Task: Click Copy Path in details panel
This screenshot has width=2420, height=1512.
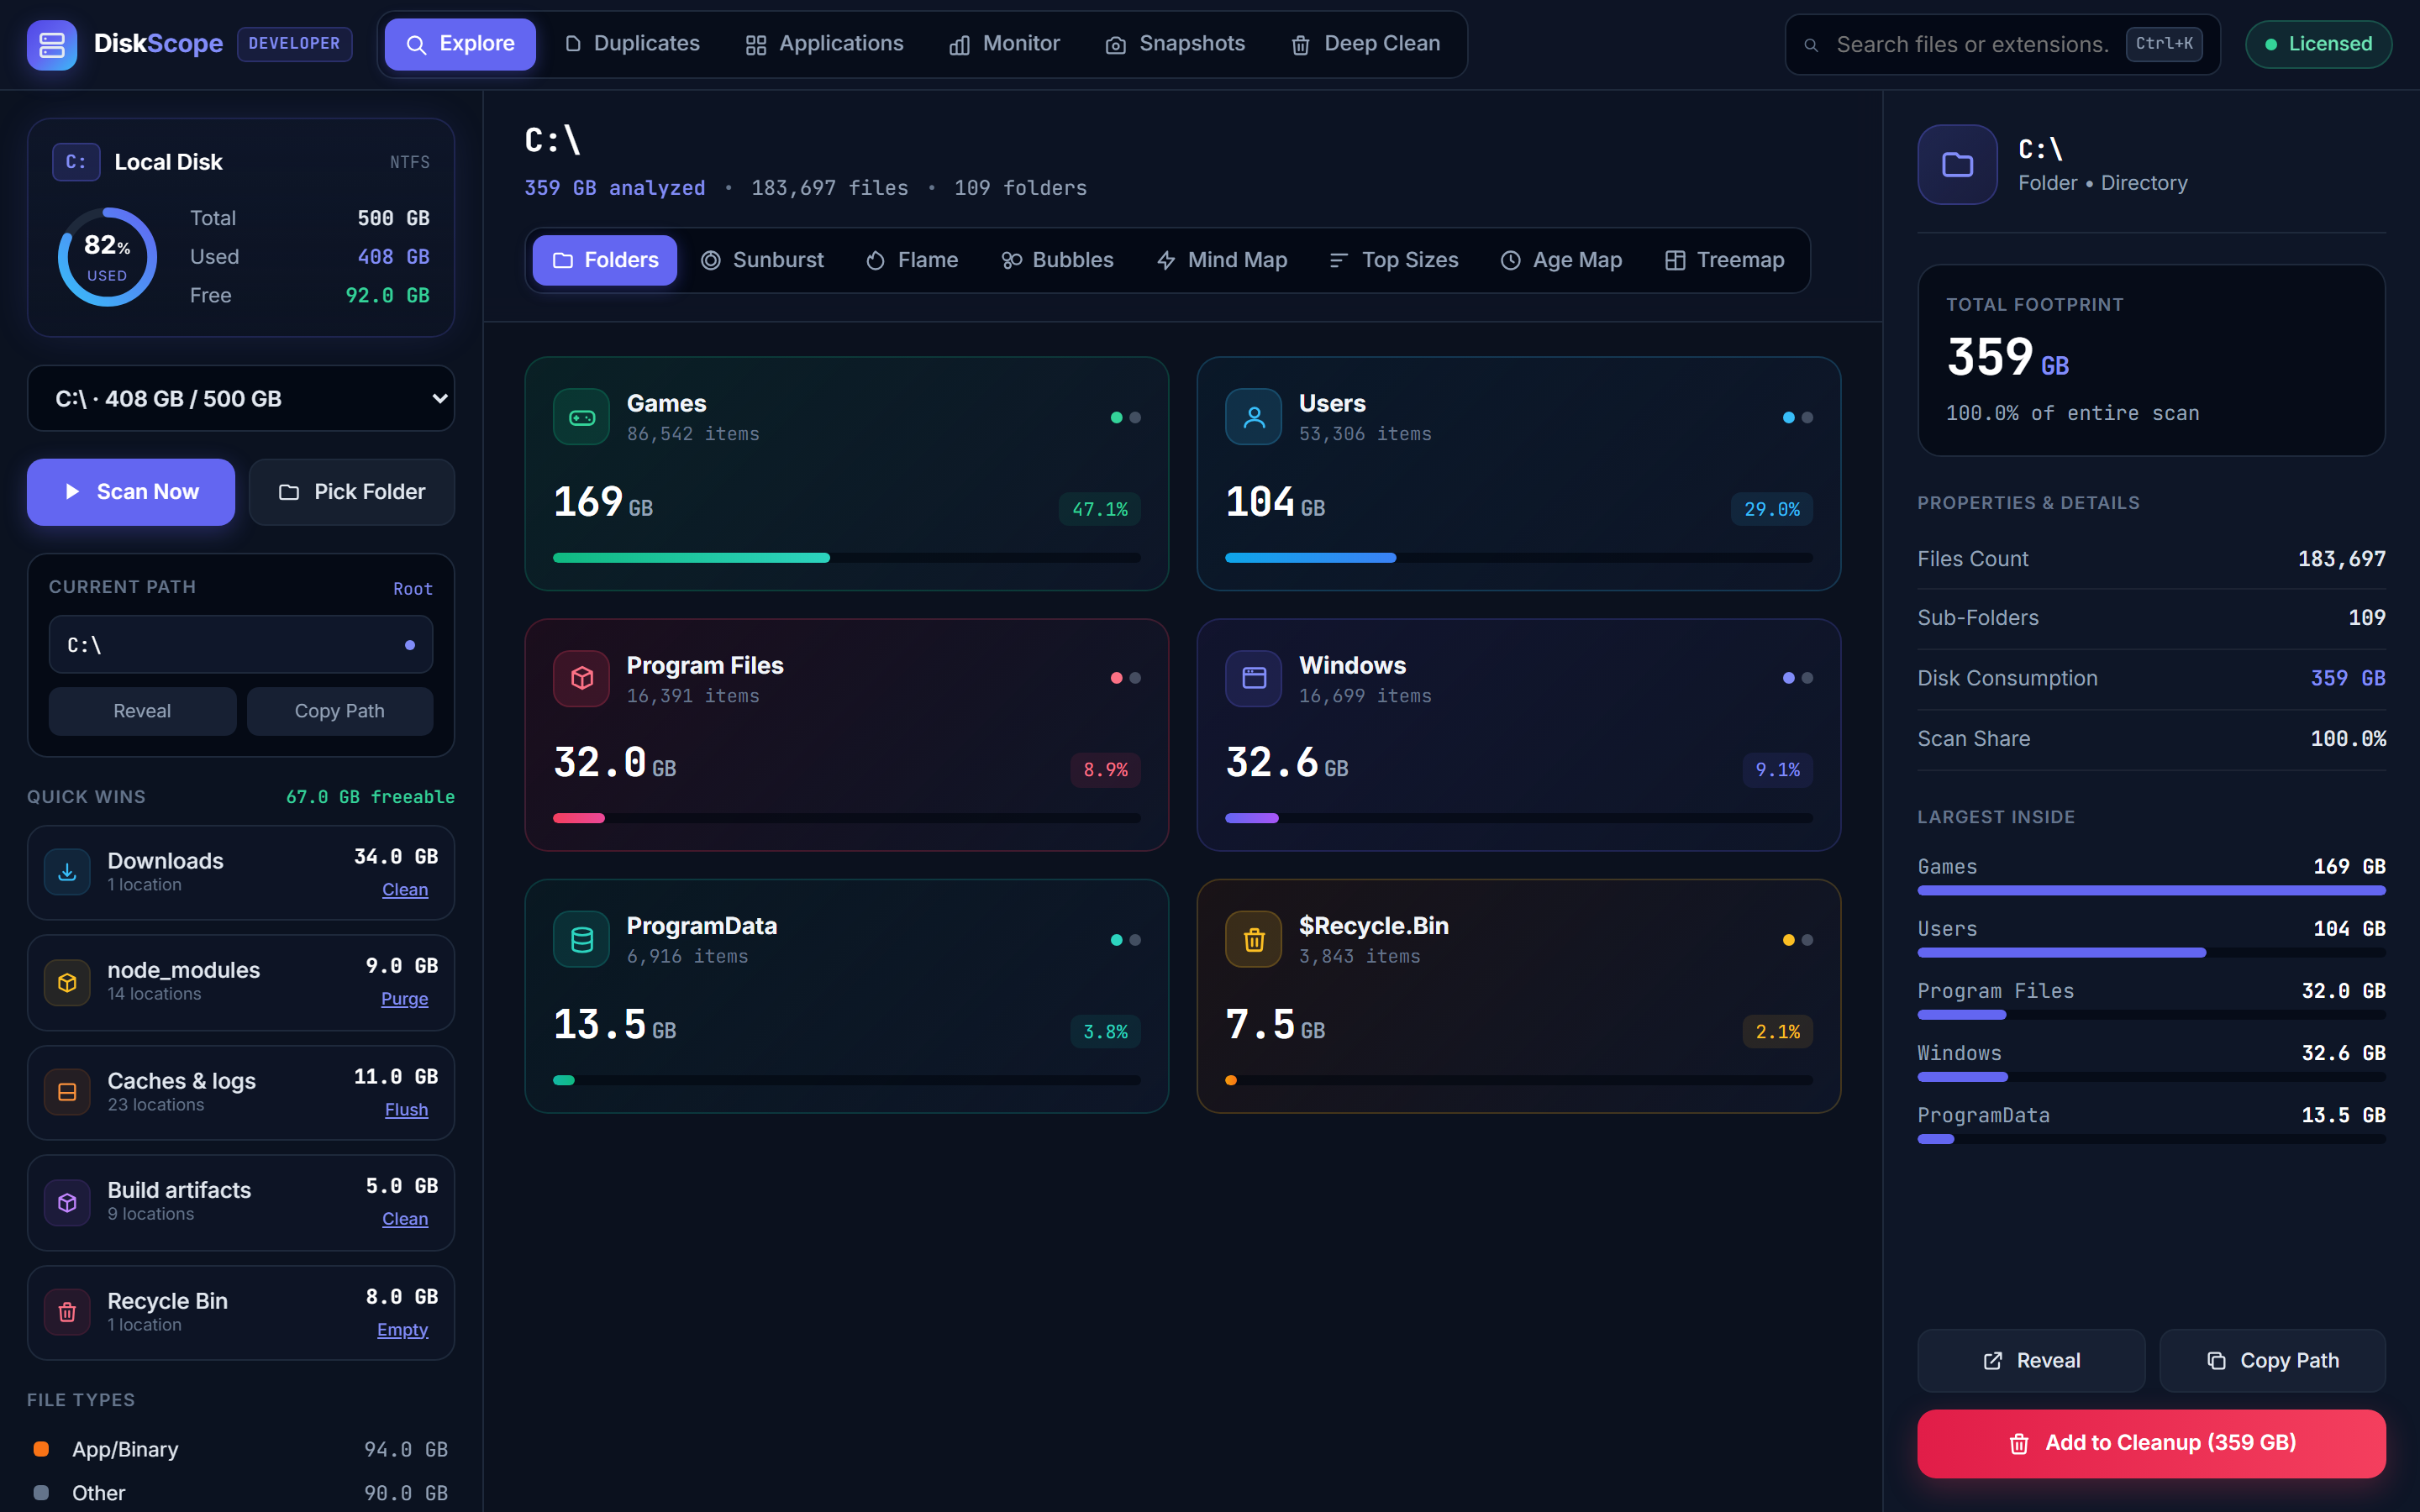Action: [x=2272, y=1360]
